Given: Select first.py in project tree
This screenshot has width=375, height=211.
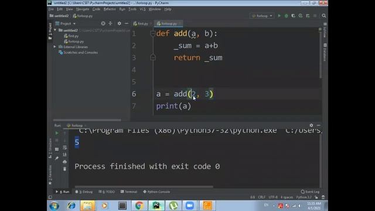Looking at the screenshot, I should [71, 36].
